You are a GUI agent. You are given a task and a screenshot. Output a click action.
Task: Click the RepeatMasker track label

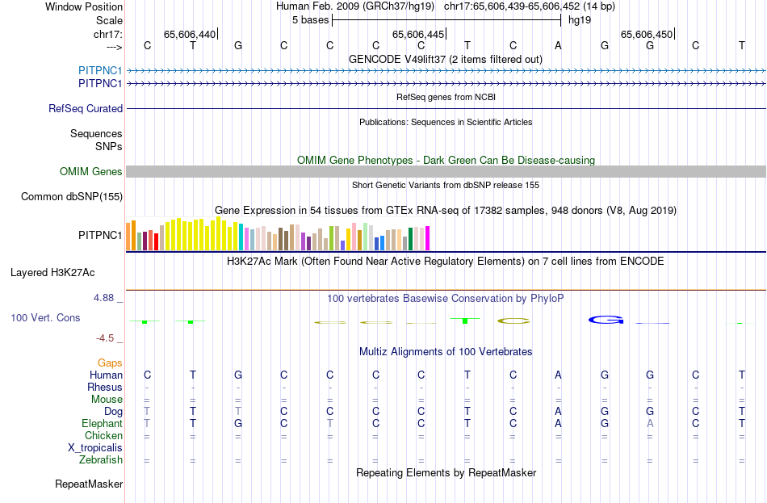(x=89, y=484)
